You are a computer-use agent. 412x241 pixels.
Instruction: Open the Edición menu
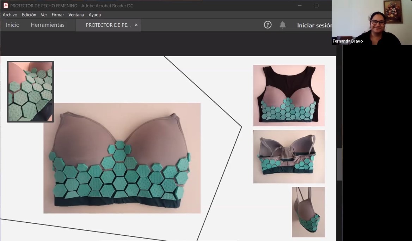[x=29, y=15]
